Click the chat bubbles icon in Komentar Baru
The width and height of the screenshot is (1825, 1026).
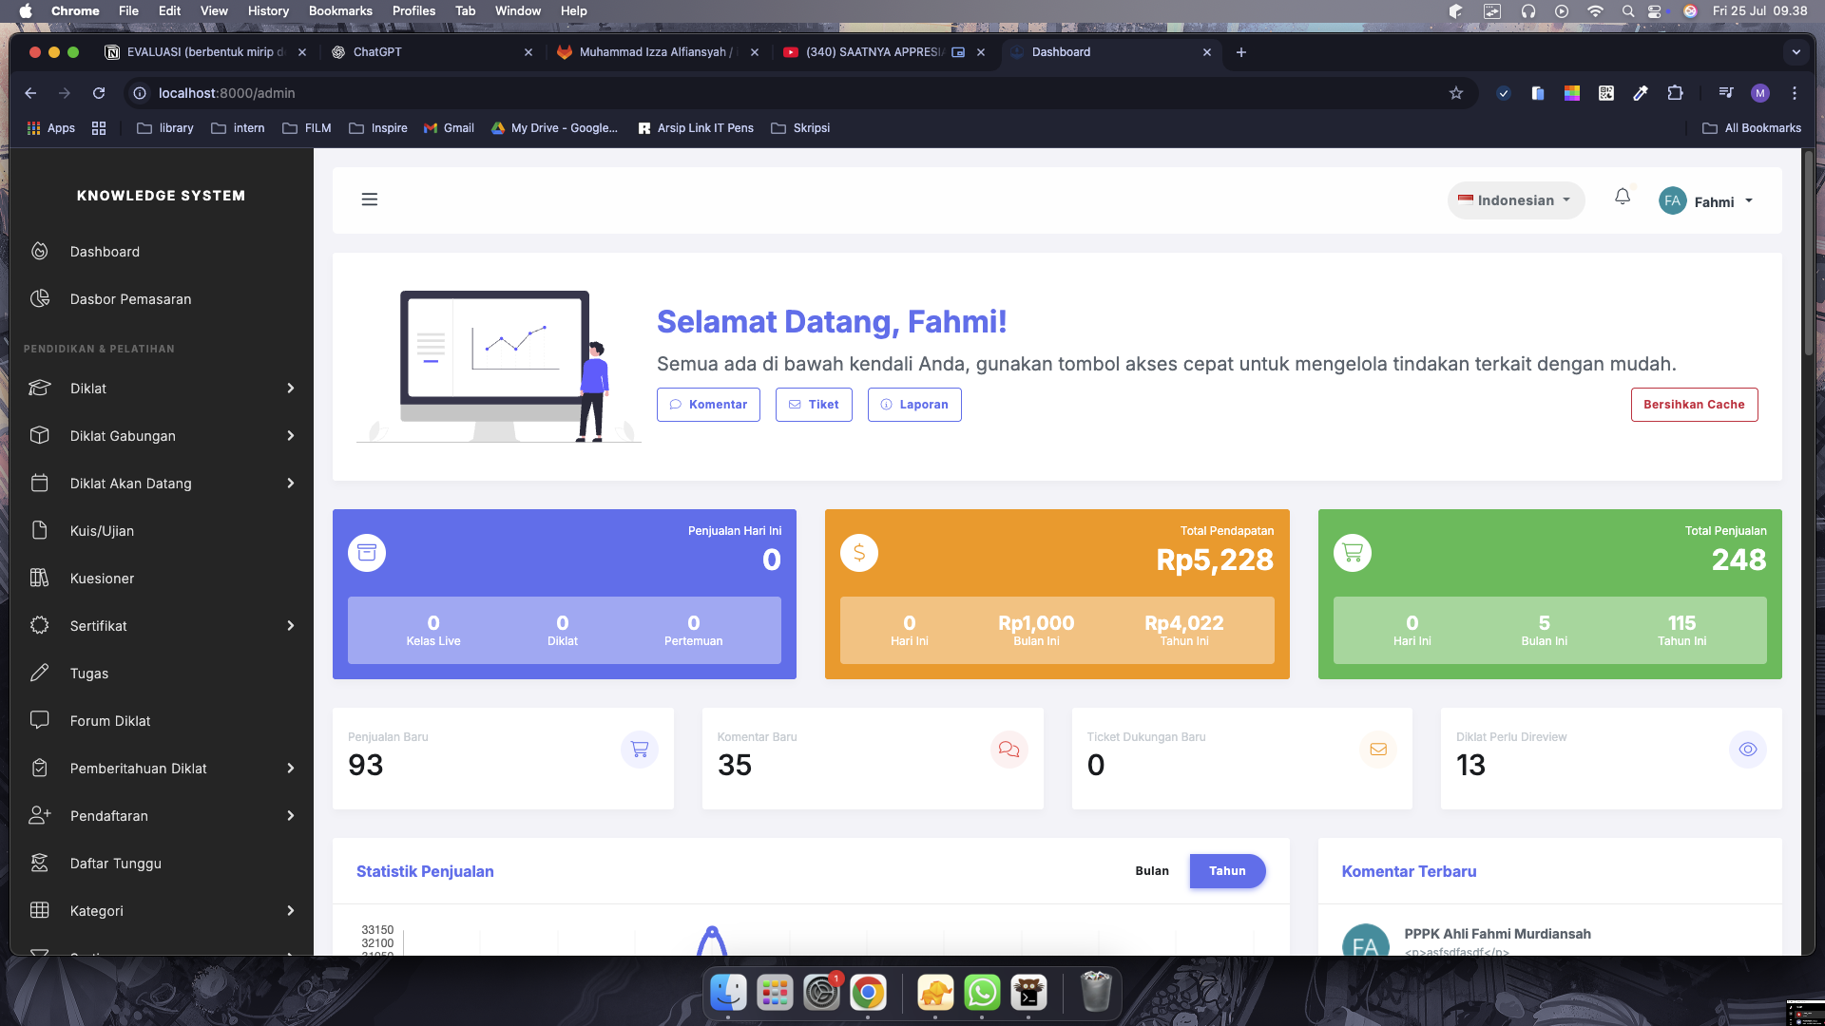click(1009, 750)
